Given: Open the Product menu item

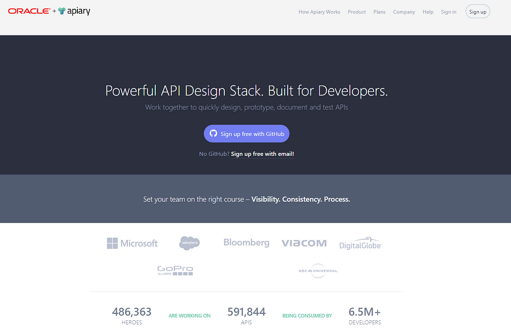Looking at the screenshot, I should pos(357,12).
